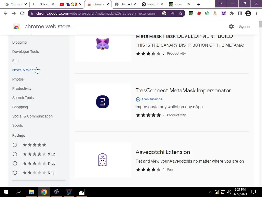Open the tab search dropdown arrow
Viewport: 262px width, 197px height.
(221, 4)
